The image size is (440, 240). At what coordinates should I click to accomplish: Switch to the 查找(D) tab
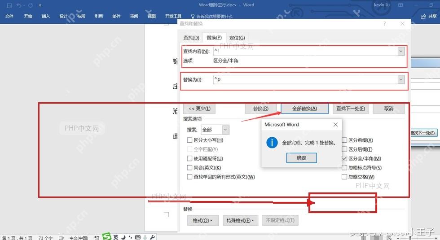[x=191, y=38]
